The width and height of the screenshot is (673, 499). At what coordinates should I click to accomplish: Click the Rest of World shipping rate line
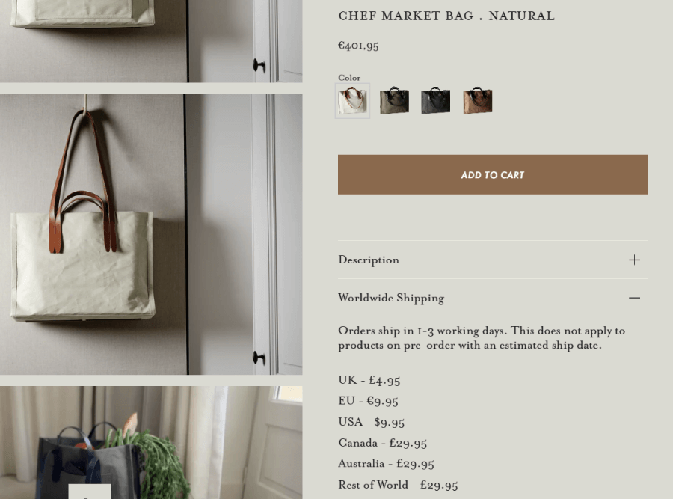398,485
